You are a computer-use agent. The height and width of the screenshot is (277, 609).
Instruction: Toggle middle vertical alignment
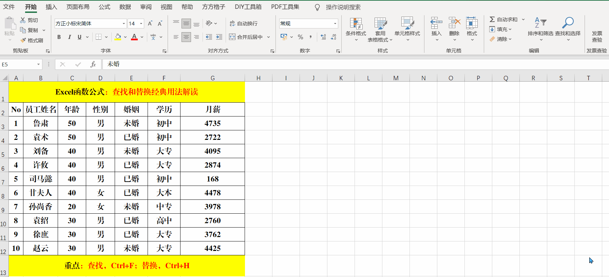[x=186, y=23]
